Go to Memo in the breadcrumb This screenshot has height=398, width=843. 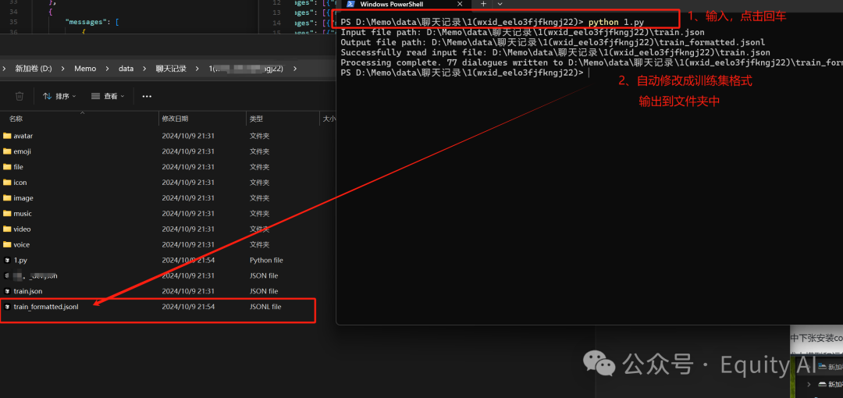coord(85,69)
